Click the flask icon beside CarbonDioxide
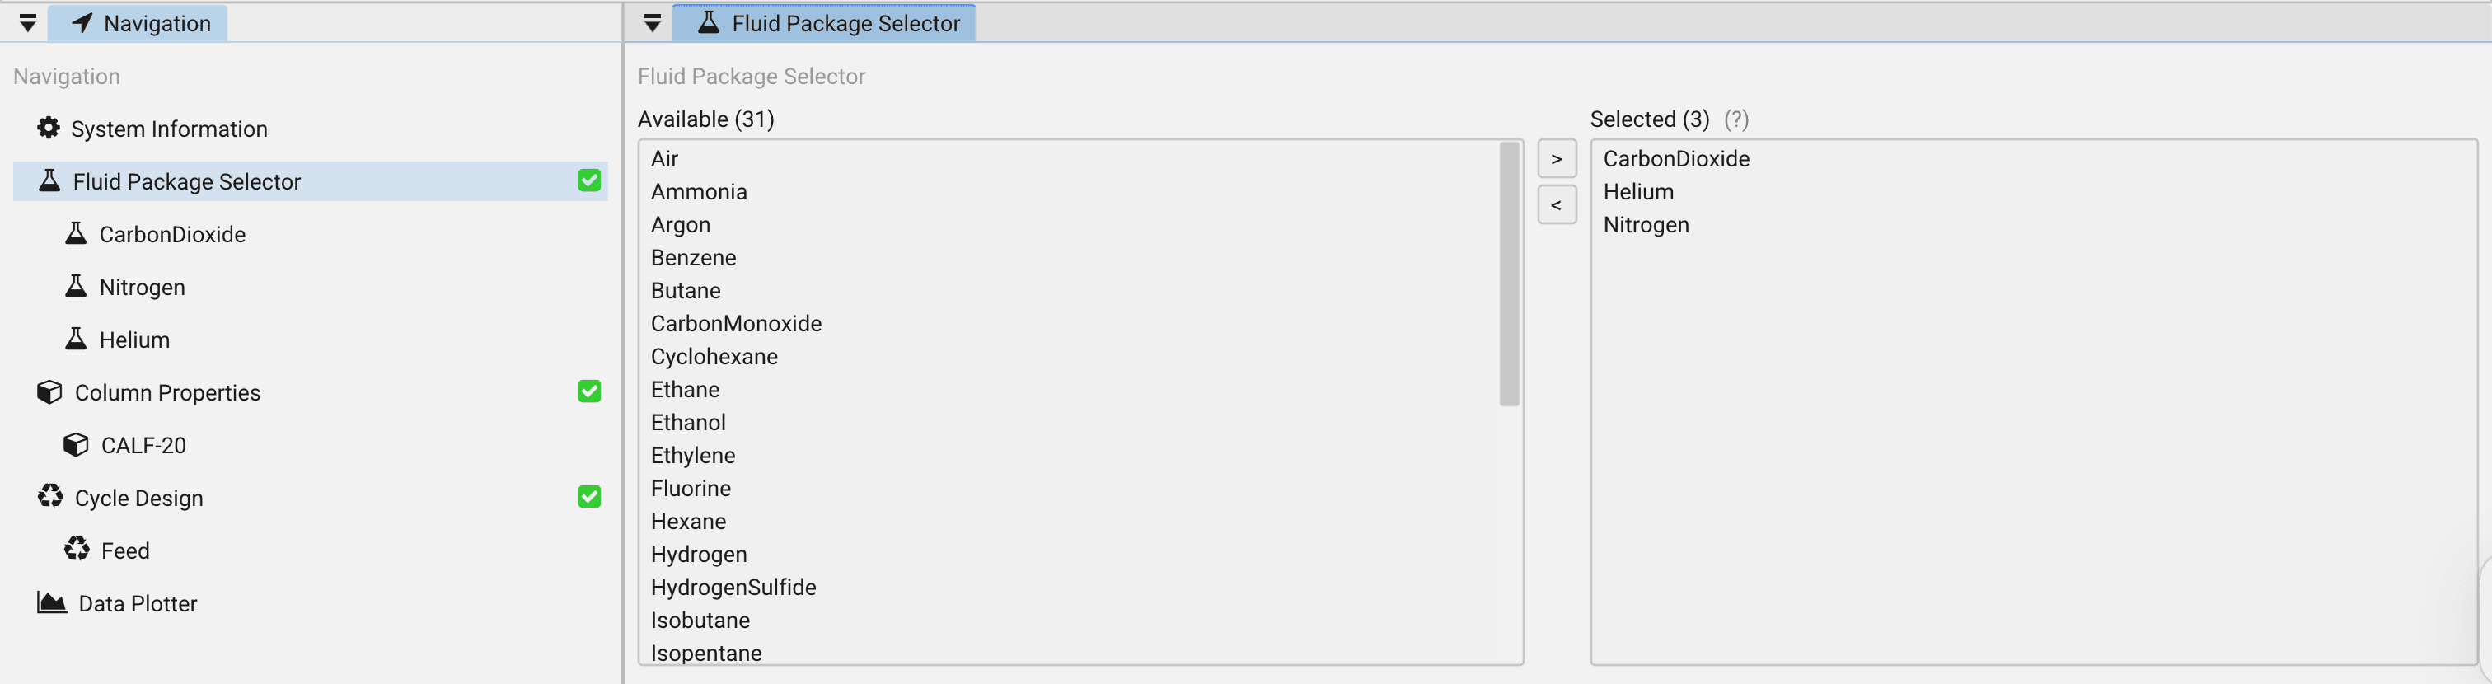 pyautogui.click(x=77, y=233)
